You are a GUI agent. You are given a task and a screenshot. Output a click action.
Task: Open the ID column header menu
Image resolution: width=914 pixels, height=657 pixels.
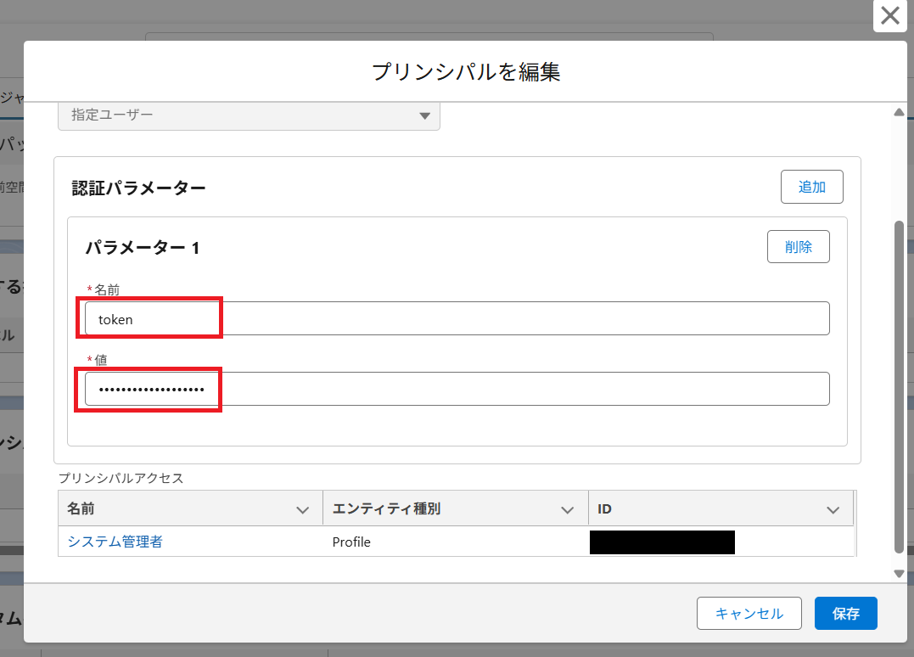(833, 508)
